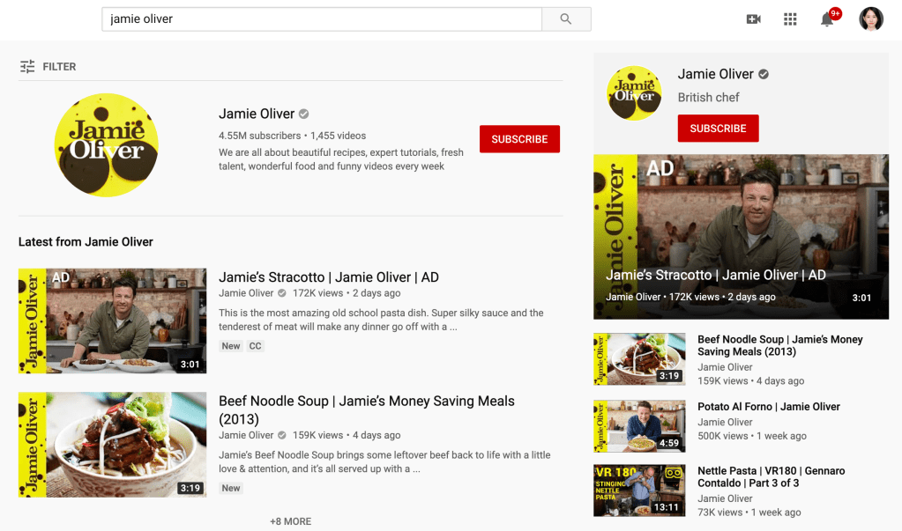The image size is (902, 531).
Task: Open the filter options icon
Action: 27,67
